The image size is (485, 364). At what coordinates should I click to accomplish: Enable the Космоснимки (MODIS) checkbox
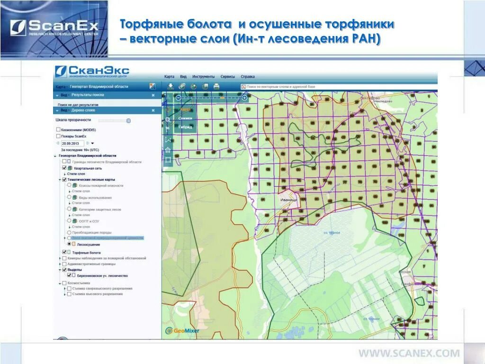tap(58, 130)
